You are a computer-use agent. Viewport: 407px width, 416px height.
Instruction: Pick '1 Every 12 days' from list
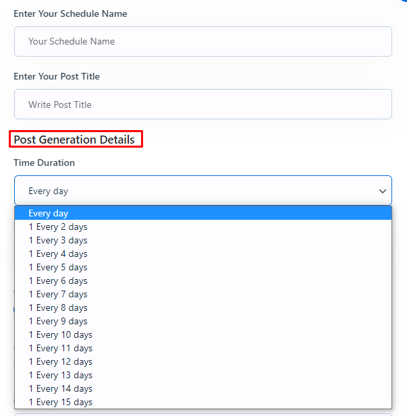point(203,361)
